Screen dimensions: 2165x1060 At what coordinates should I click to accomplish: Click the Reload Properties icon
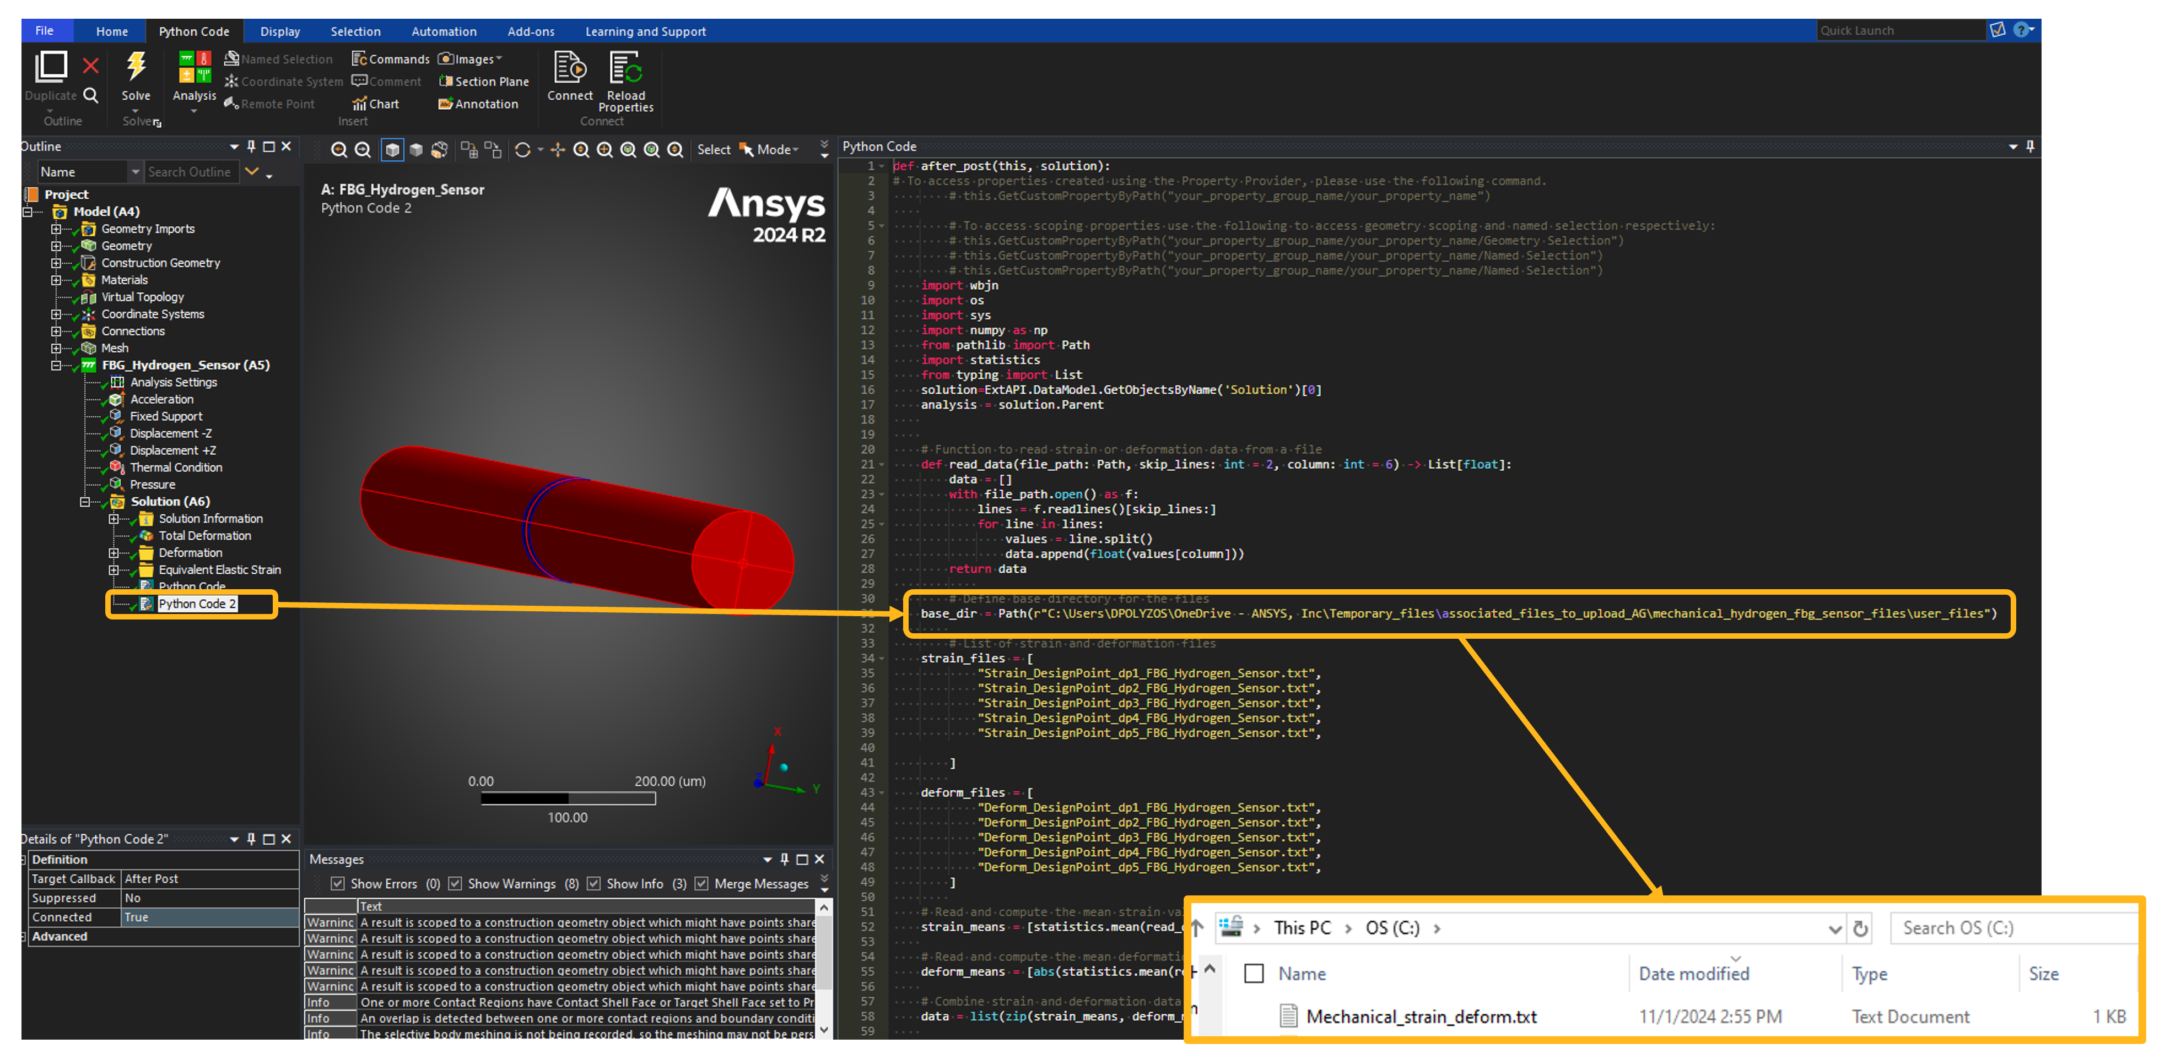coord(625,67)
